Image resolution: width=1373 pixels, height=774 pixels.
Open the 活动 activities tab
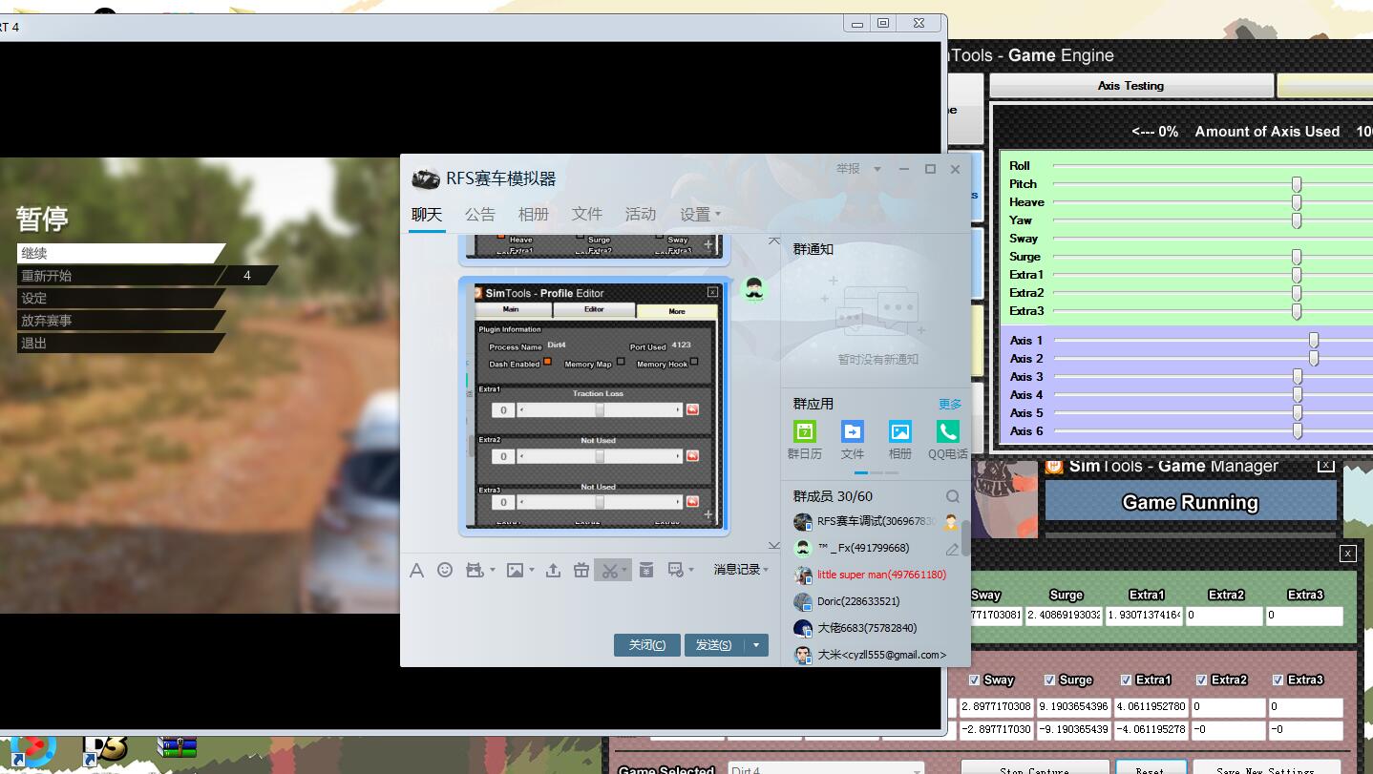641,214
